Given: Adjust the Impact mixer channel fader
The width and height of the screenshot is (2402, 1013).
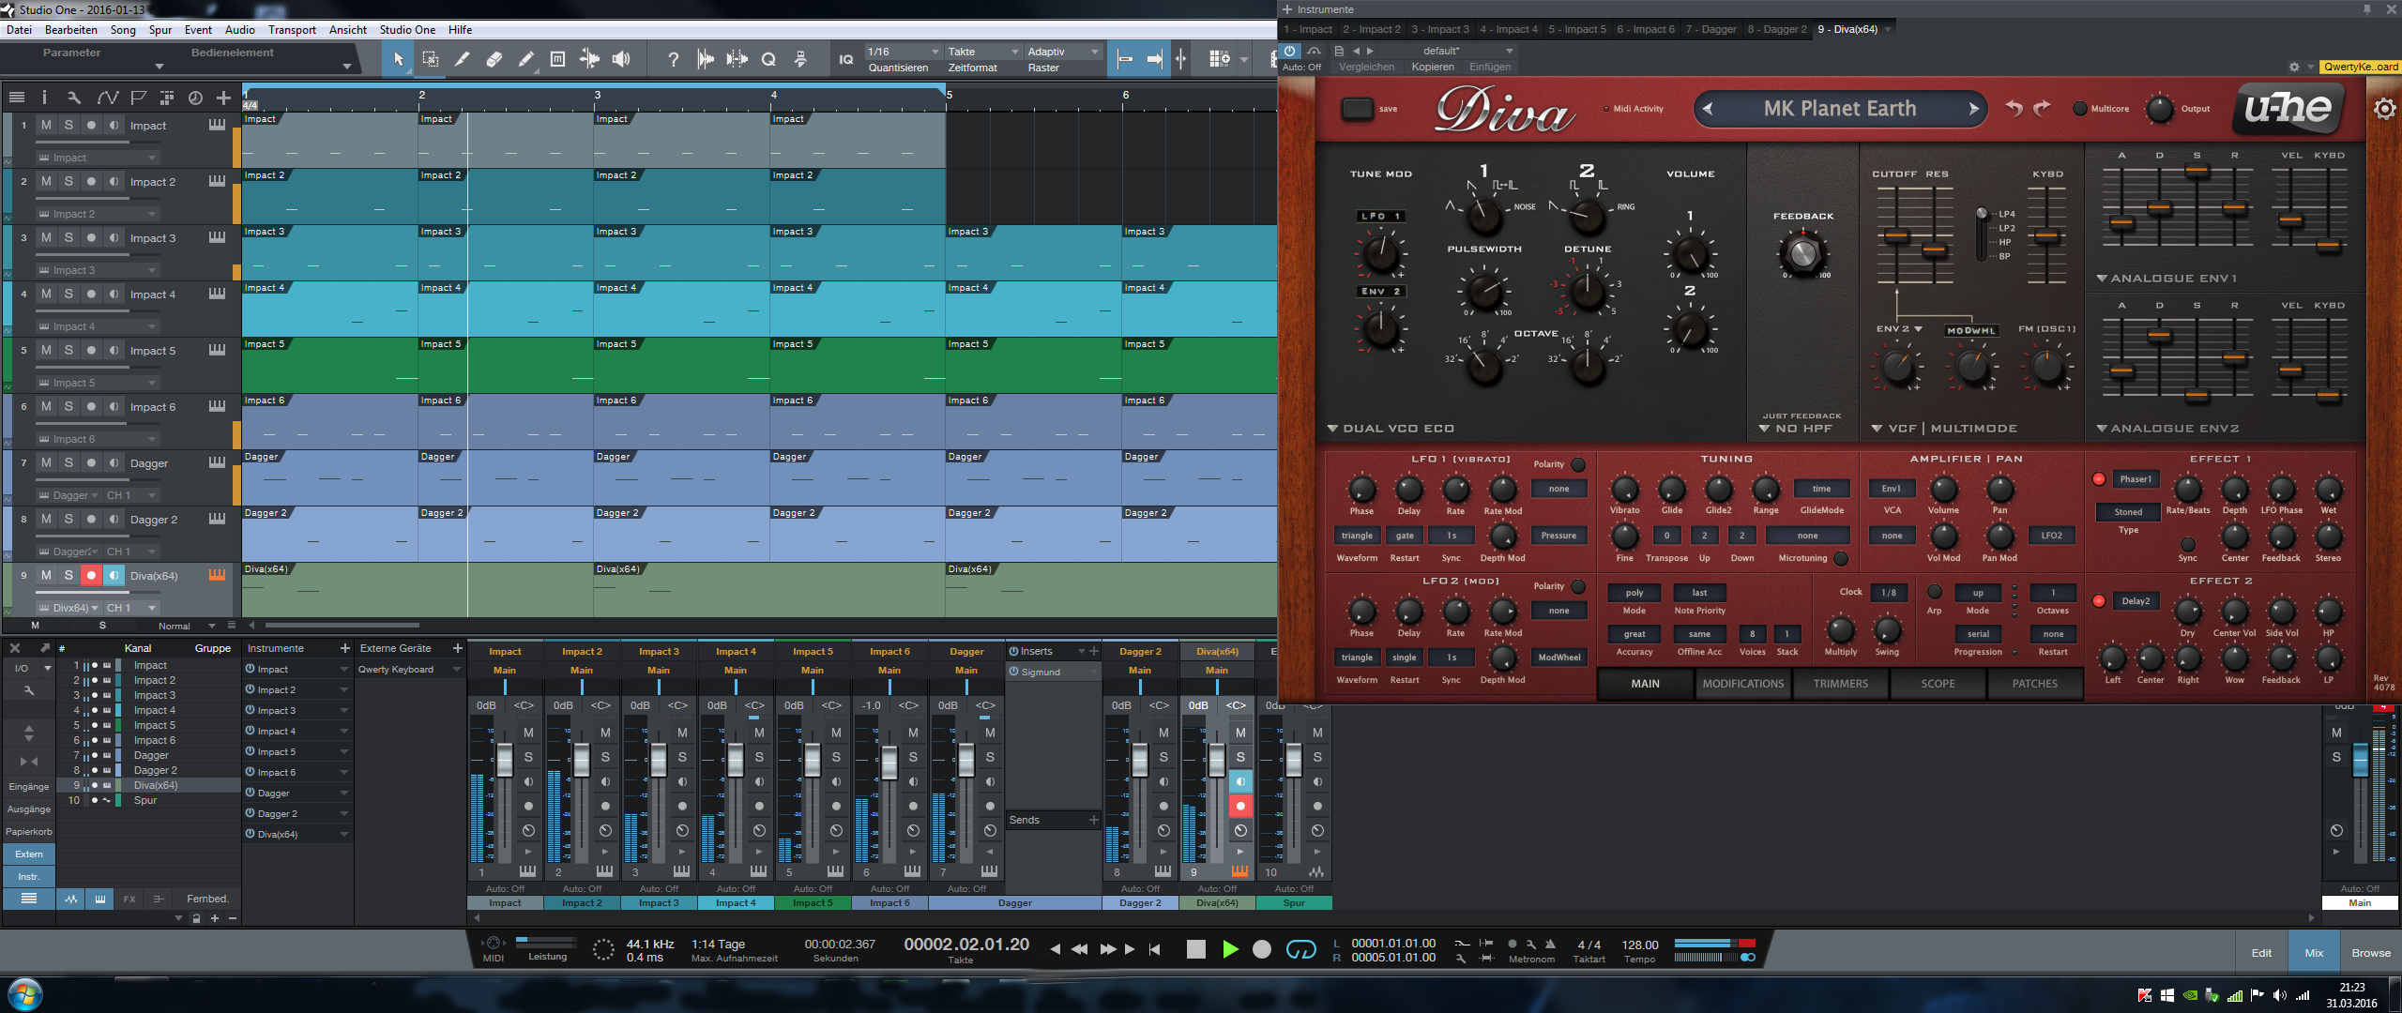Looking at the screenshot, I should [x=504, y=759].
